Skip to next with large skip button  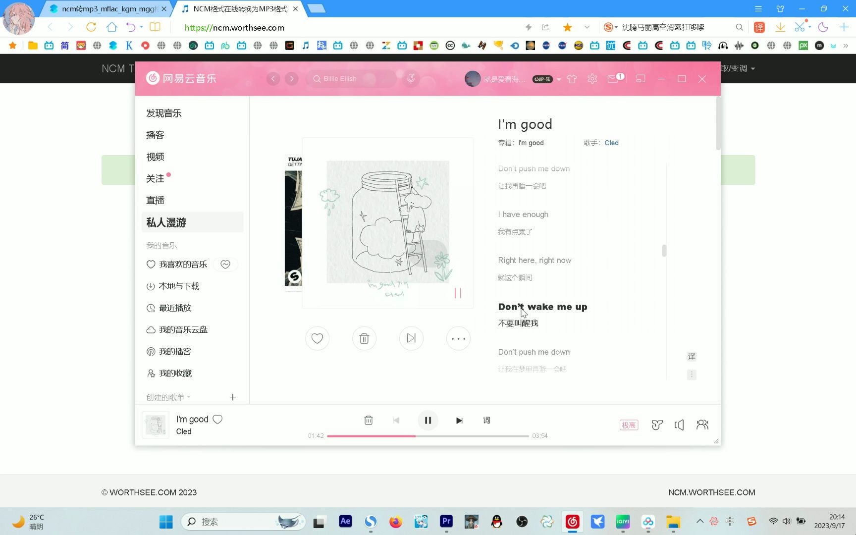coord(411,338)
